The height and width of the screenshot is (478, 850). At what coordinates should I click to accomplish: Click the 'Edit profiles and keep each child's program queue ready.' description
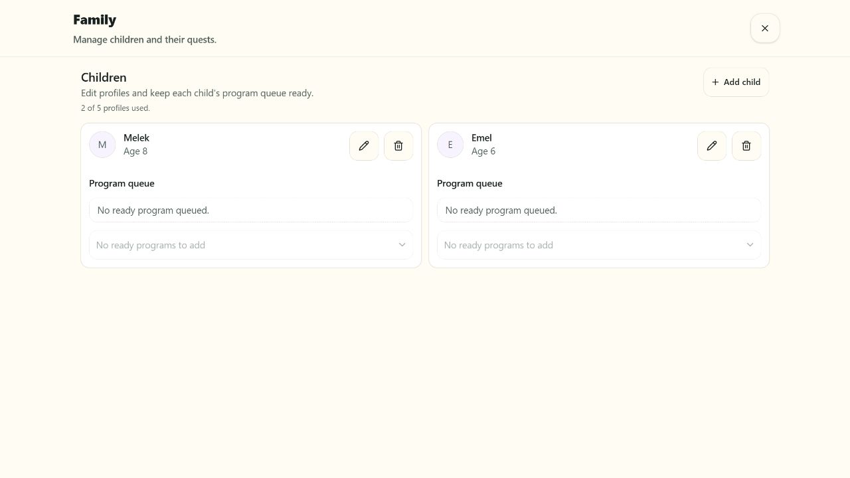pos(197,93)
